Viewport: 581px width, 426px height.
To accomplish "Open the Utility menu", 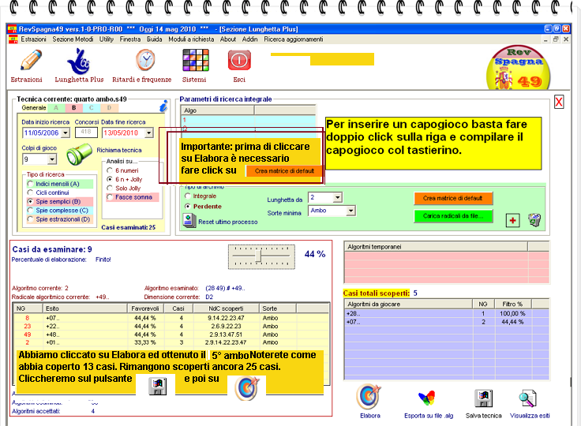I will point(107,39).
